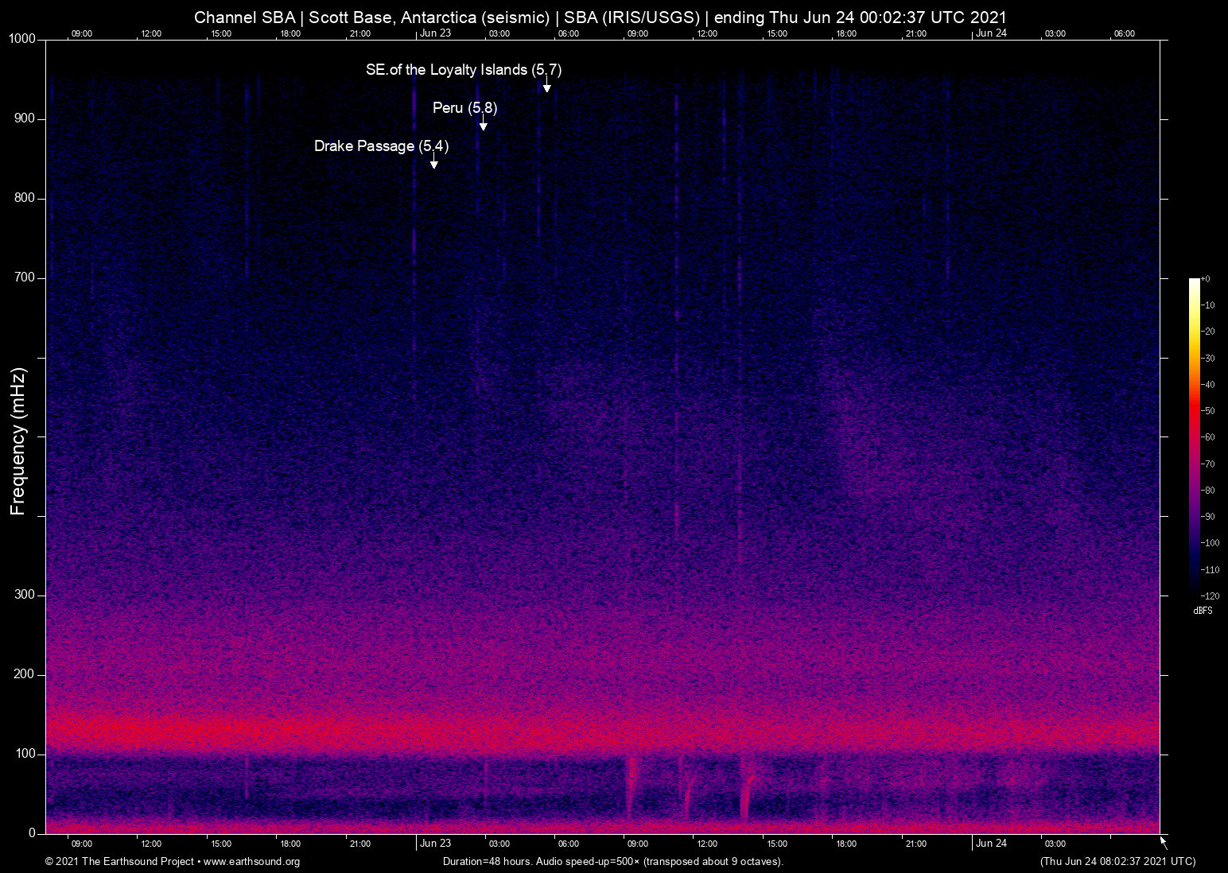Click the arrow marker below Drake Passage label
Image resolution: width=1228 pixels, height=873 pixels.
[433, 164]
